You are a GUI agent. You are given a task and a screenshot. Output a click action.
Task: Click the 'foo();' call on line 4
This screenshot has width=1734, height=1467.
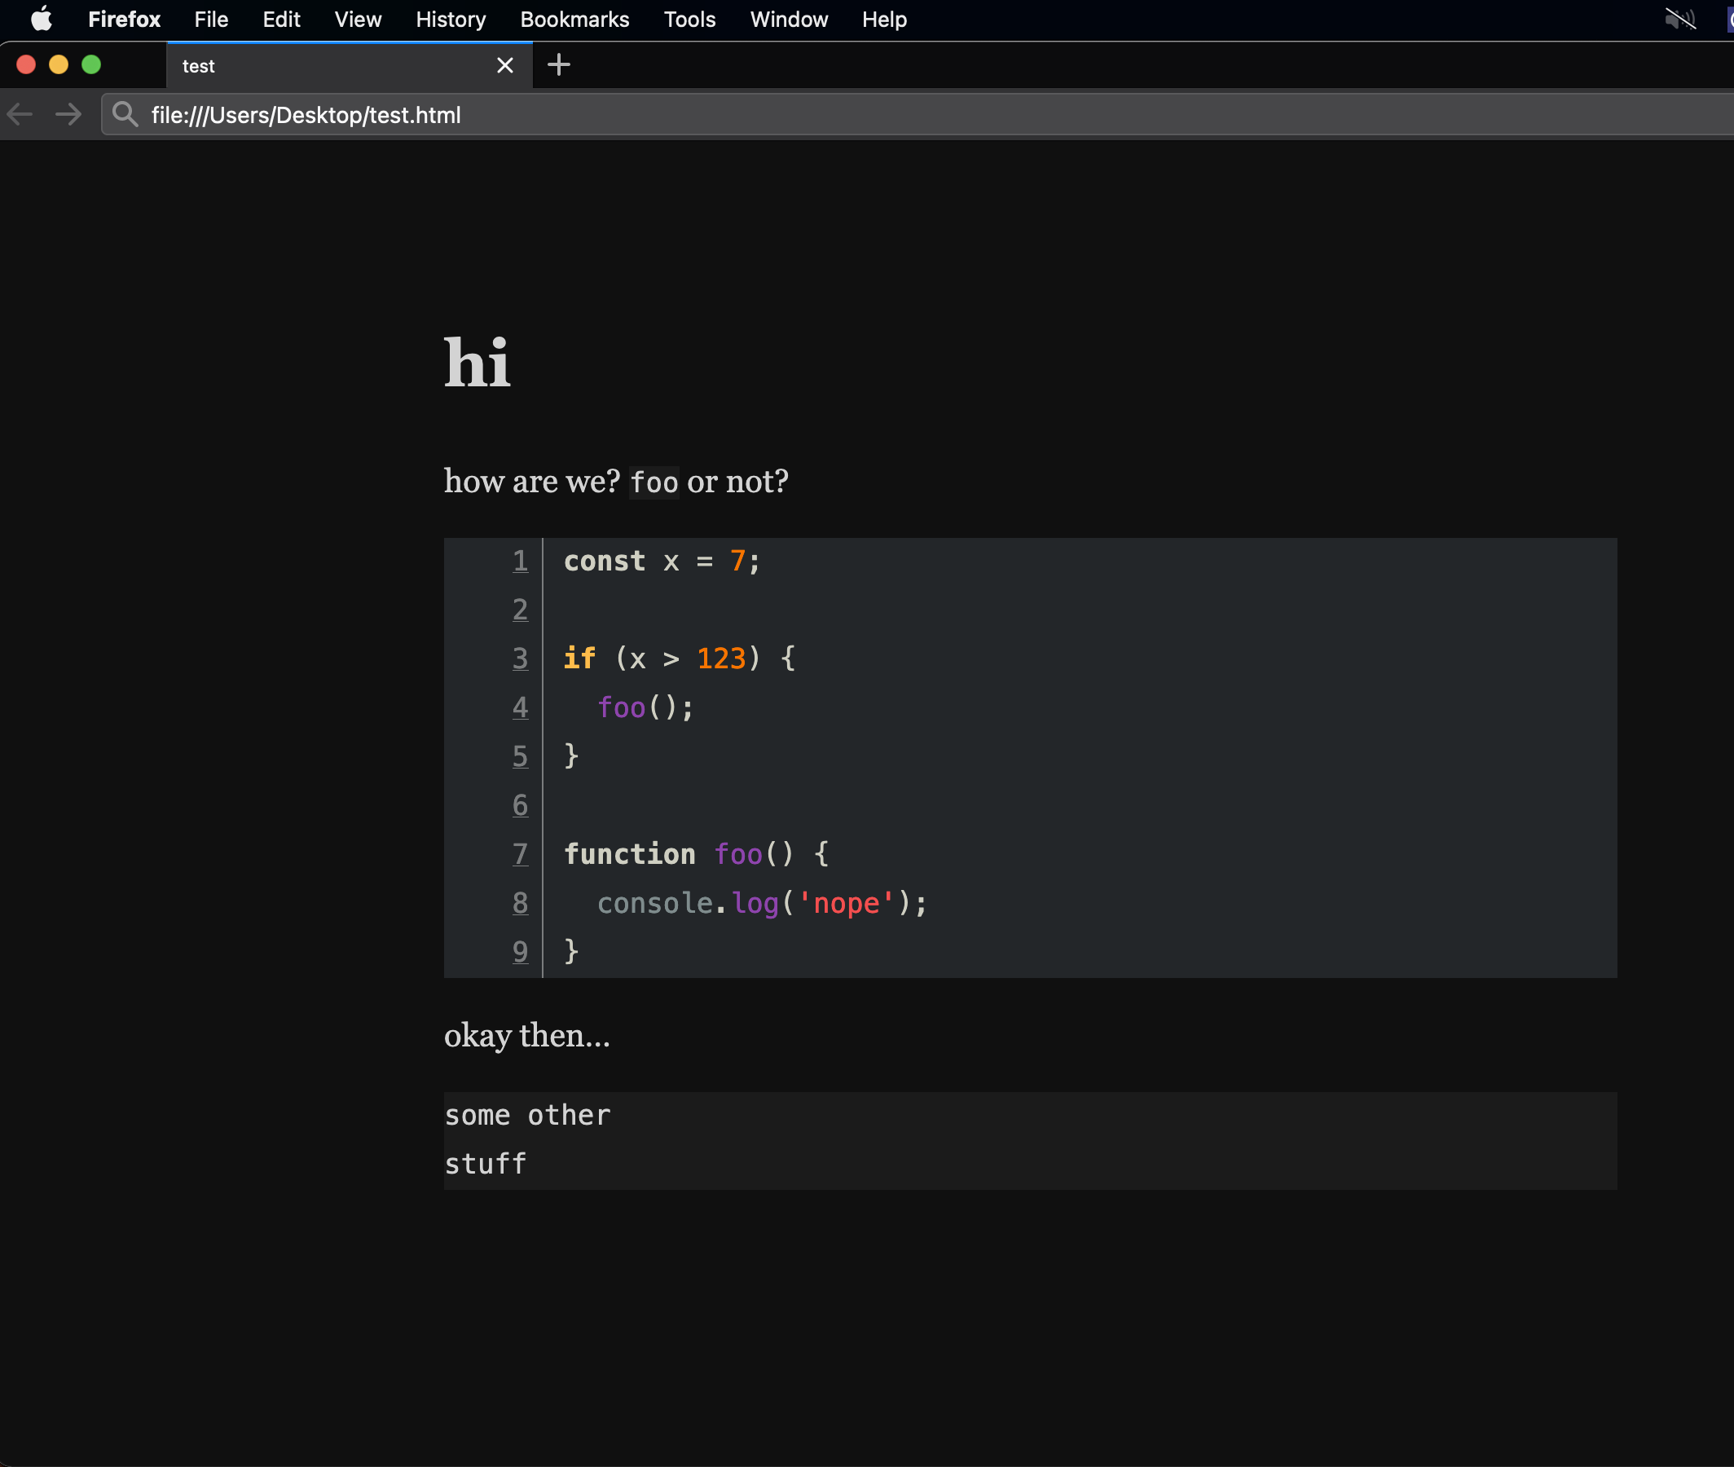[x=646, y=707]
